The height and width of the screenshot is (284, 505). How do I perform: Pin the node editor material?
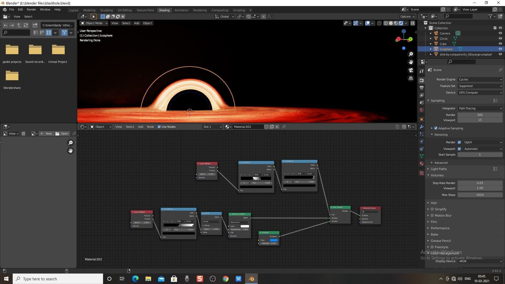pos(284,127)
